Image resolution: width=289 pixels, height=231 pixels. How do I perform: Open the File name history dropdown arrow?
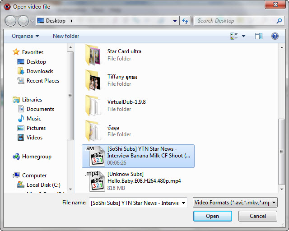(184, 203)
